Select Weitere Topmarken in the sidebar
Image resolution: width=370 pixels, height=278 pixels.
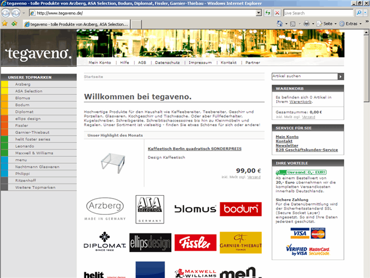(x=39, y=187)
